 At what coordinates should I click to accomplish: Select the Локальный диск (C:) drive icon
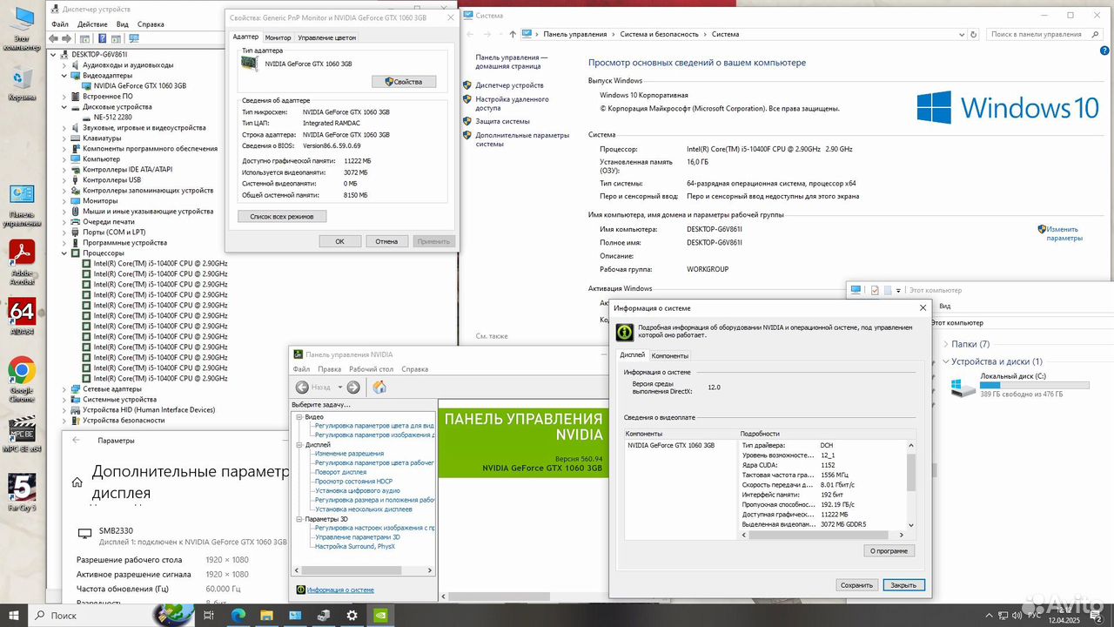tap(963, 388)
